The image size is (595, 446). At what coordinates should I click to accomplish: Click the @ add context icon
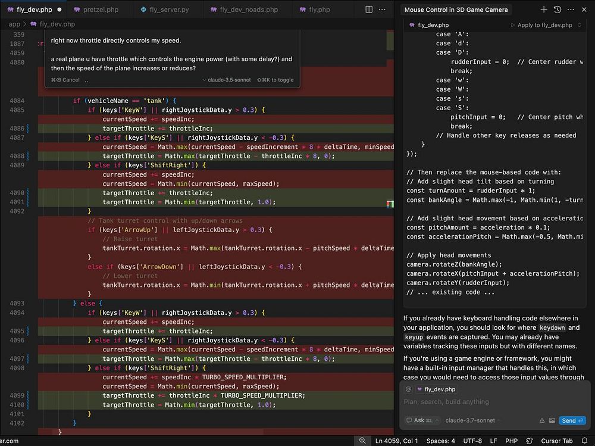point(408,389)
